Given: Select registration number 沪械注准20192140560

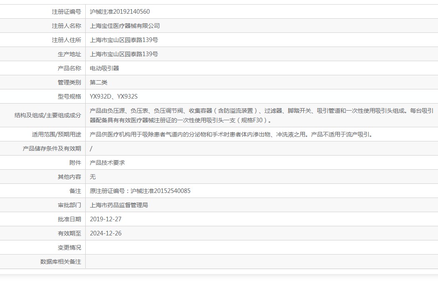Looking at the screenshot, I should click(x=119, y=12).
